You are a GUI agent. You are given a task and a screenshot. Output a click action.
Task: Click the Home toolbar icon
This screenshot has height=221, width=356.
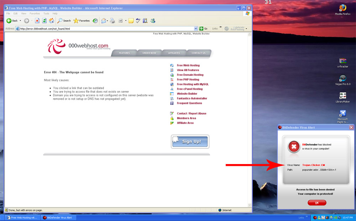52,21
